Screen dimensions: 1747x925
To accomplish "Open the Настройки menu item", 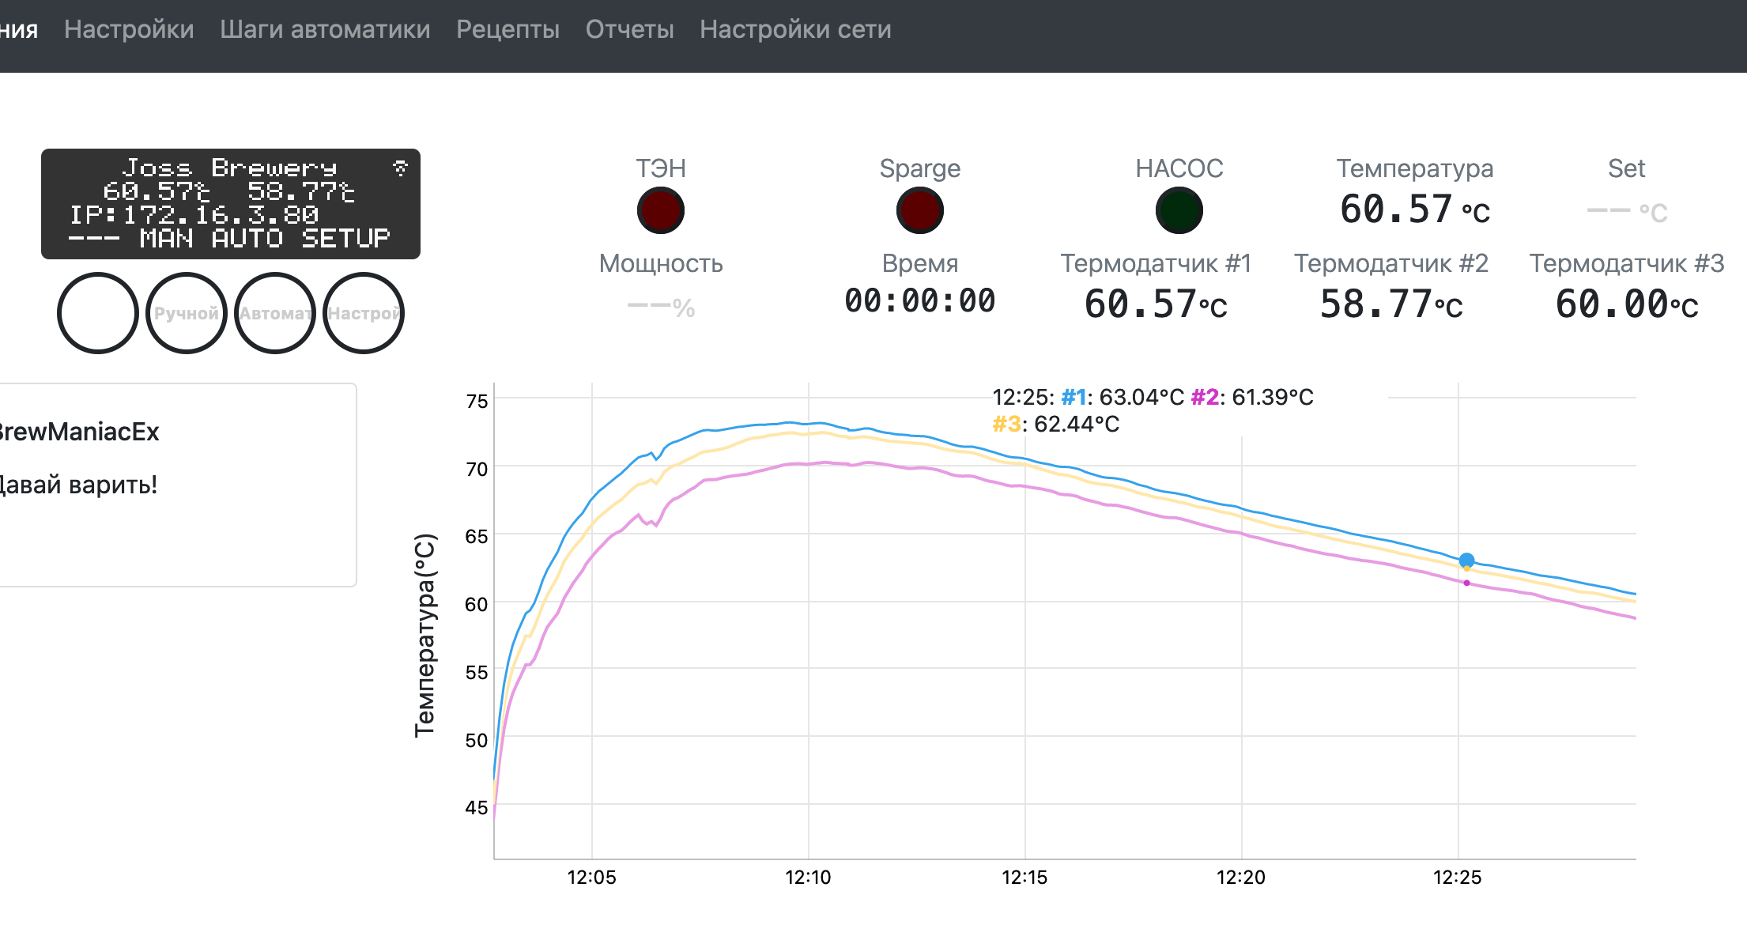I will pos(129,29).
